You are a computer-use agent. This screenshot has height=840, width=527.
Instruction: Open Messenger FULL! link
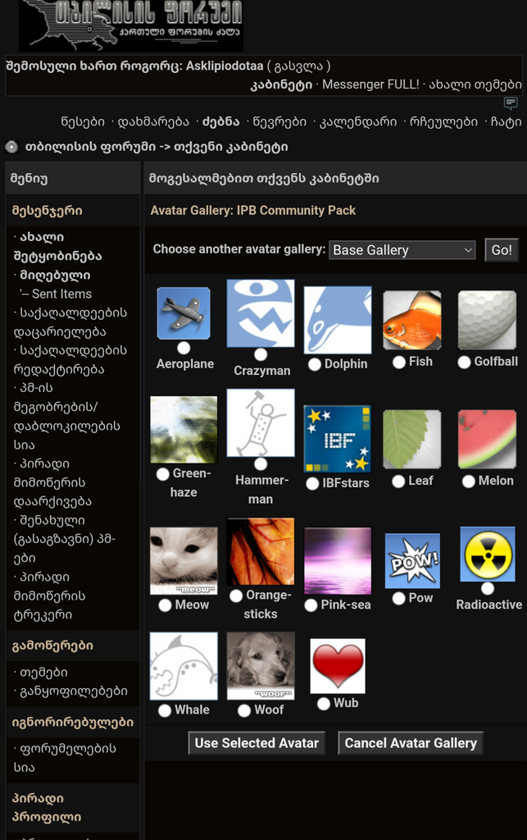[370, 84]
